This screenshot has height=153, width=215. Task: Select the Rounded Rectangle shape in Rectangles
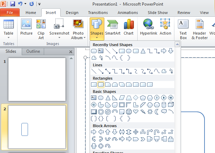point(101,85)
